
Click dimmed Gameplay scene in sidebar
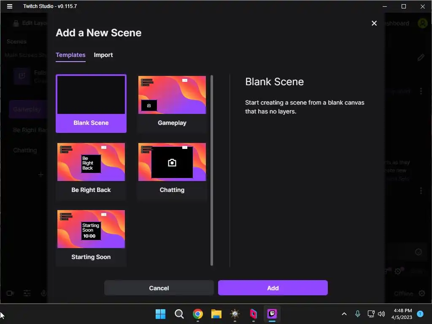pos(27,109)
